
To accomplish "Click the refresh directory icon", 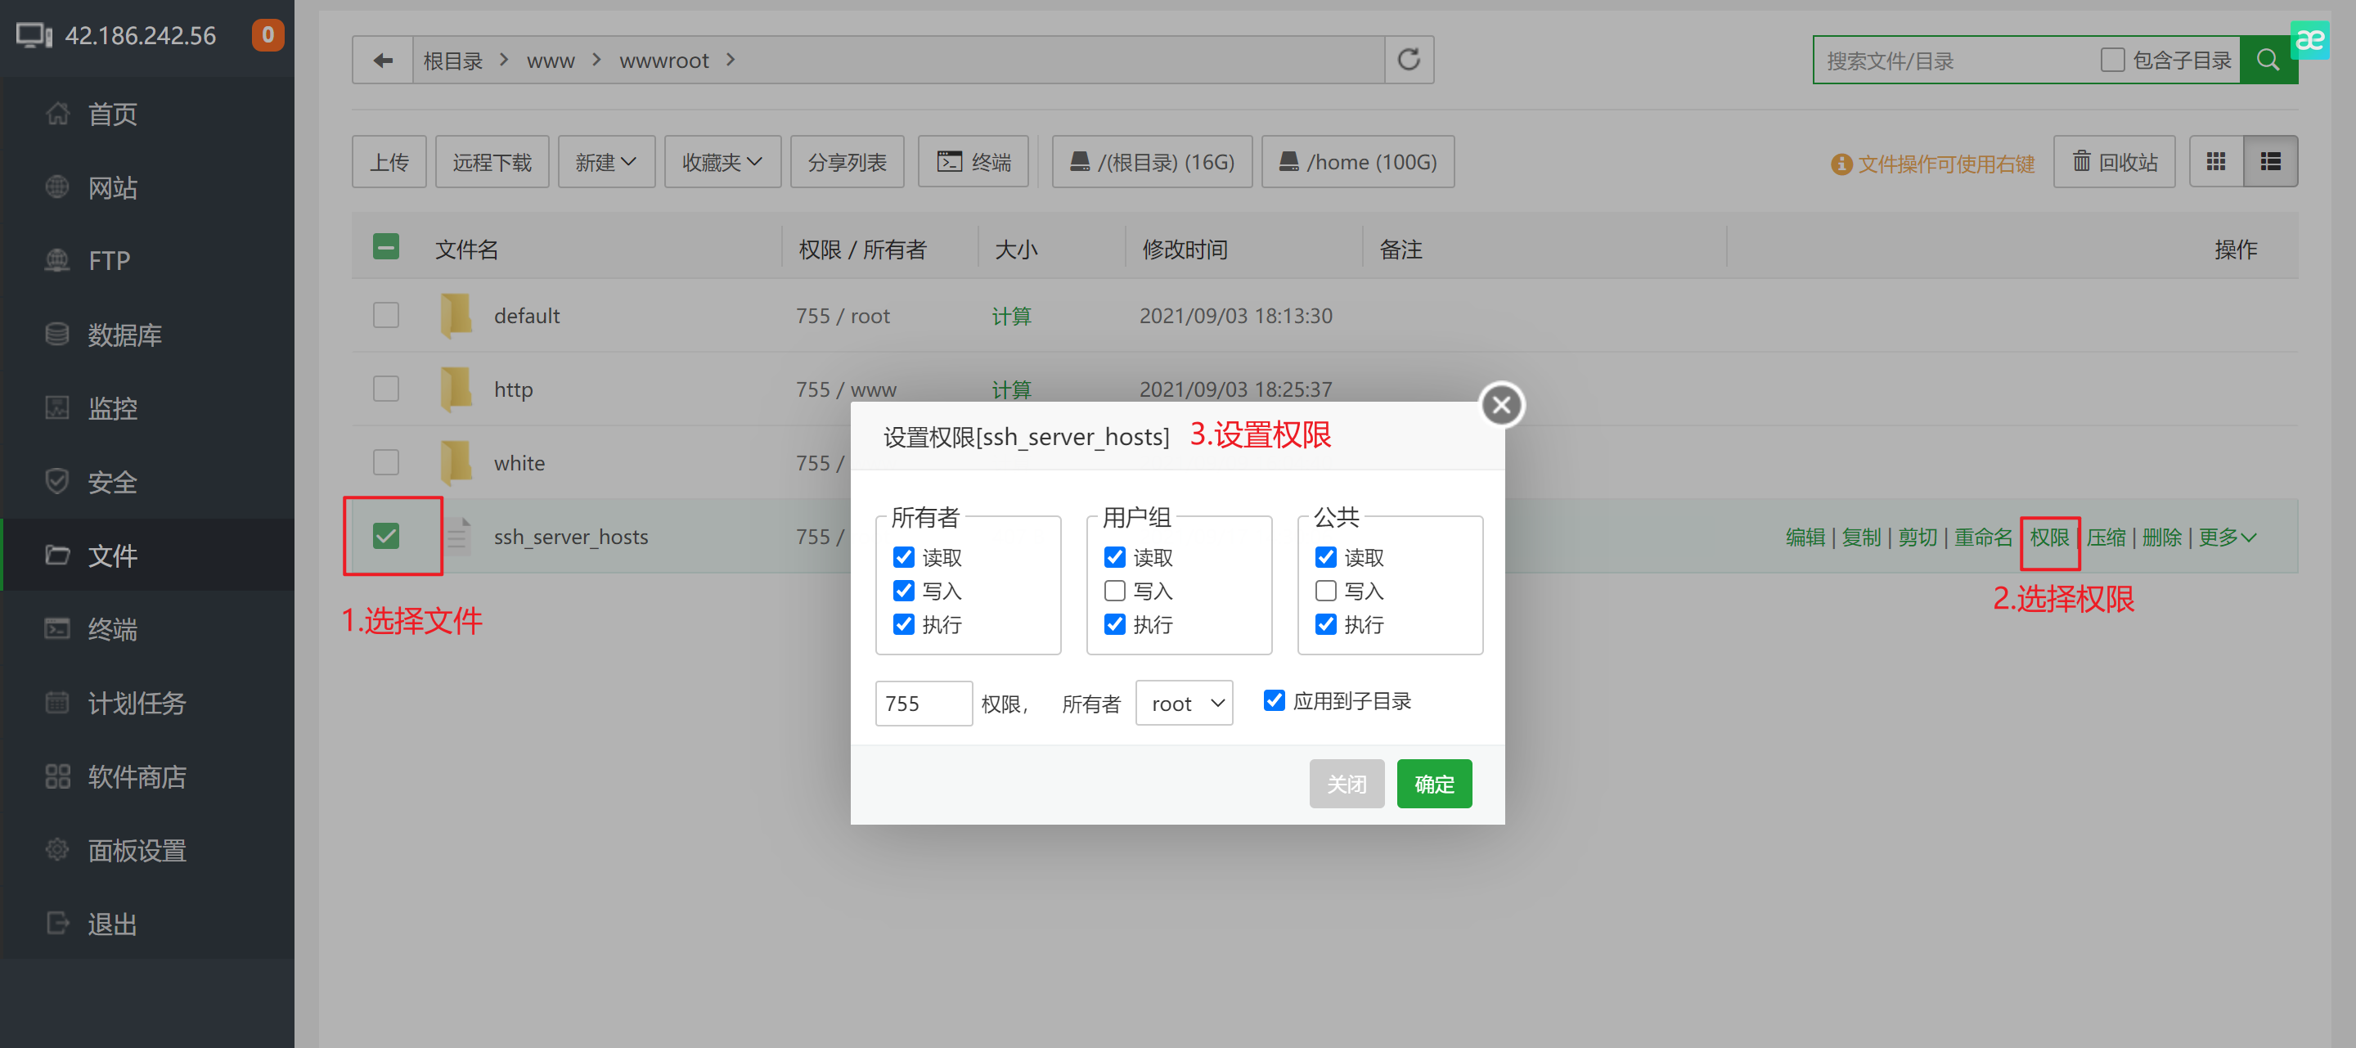I will tap(1409, 61).
